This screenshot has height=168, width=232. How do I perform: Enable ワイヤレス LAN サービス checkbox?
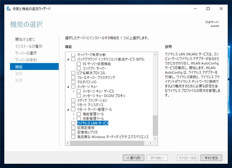point(73,123)
